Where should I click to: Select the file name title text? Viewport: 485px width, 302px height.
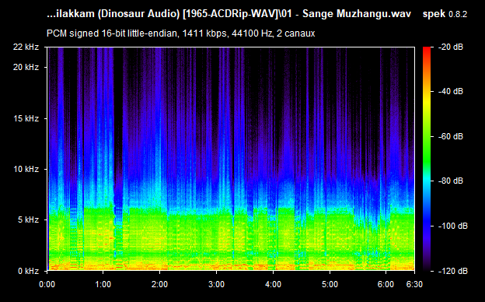coord(229,14)
